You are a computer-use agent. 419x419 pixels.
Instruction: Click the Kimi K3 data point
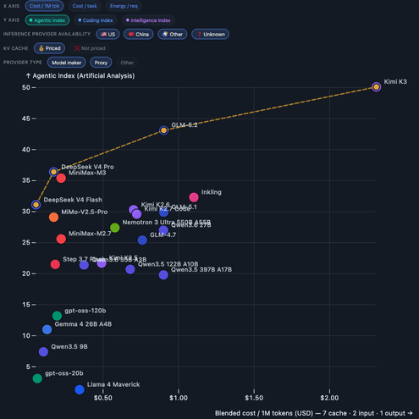376,87
